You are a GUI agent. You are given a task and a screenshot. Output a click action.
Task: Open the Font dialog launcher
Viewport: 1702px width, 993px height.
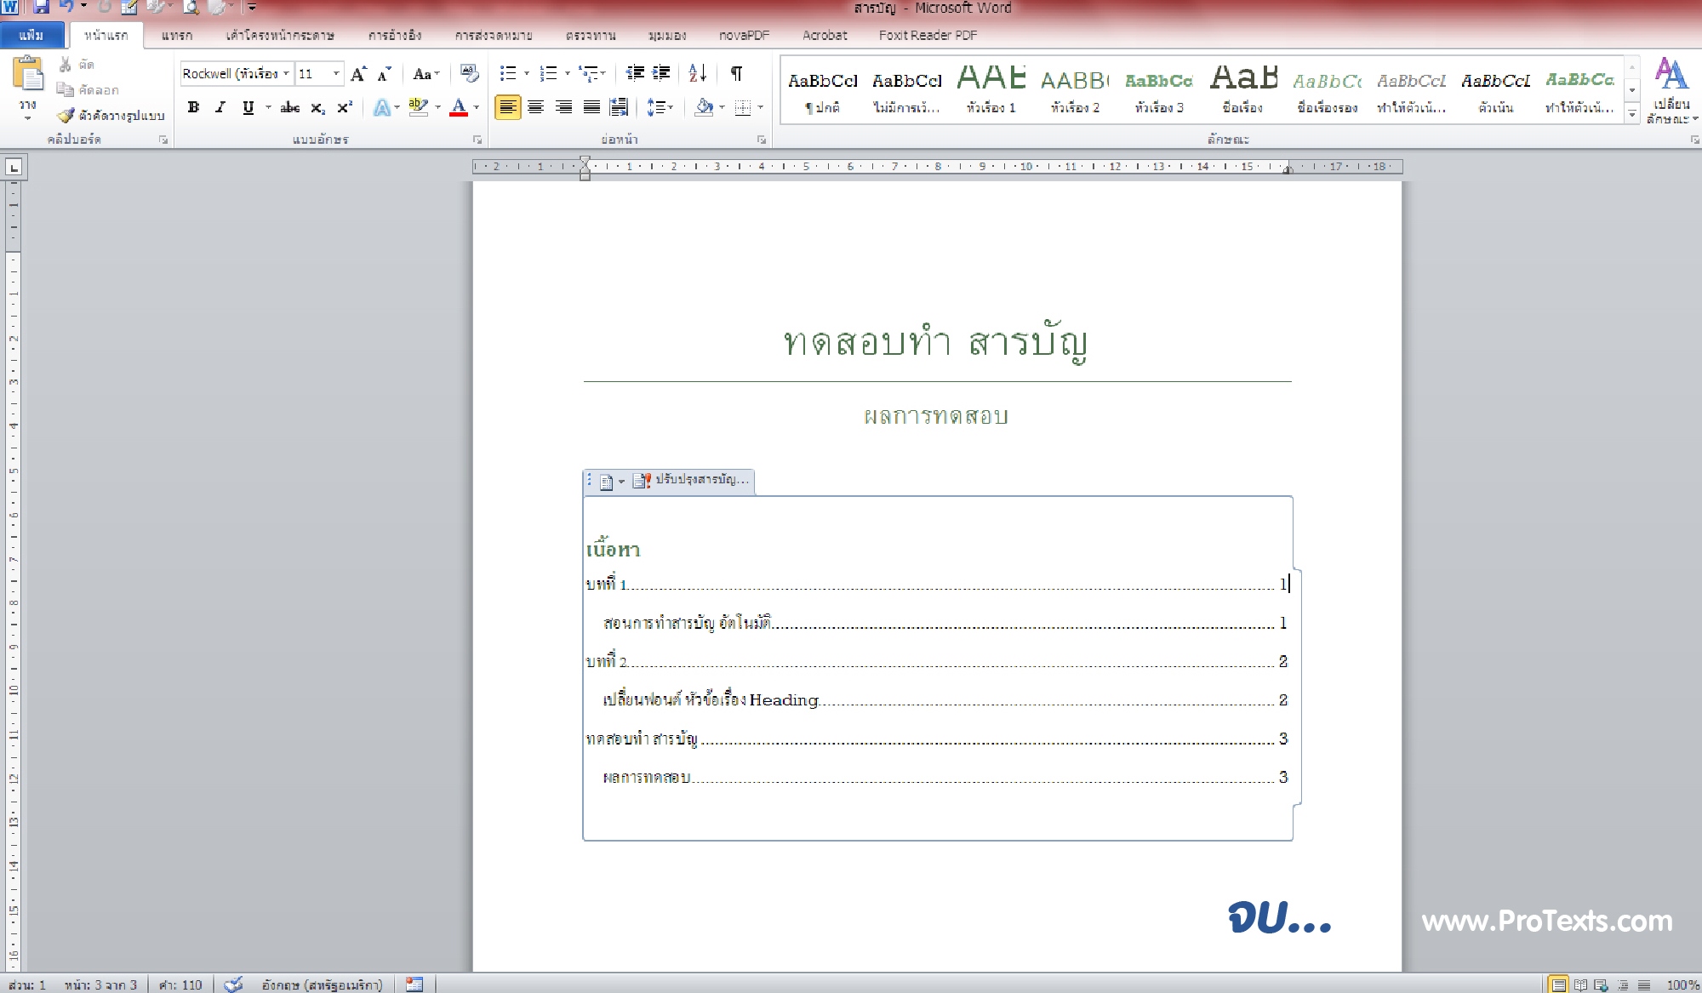(x=477, y=140)
